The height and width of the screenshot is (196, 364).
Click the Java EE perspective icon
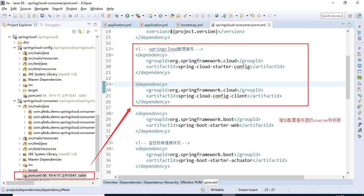(x=359, y=16)
